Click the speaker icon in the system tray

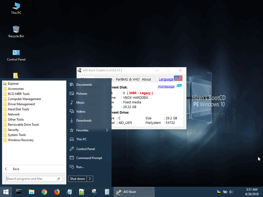pos(231,192)
